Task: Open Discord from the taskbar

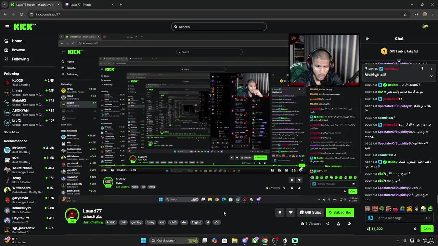Action: click(x=245, y=241)
